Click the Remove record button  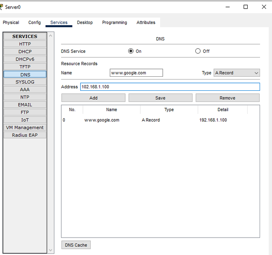pyautogui.click(x=227, y=98)
